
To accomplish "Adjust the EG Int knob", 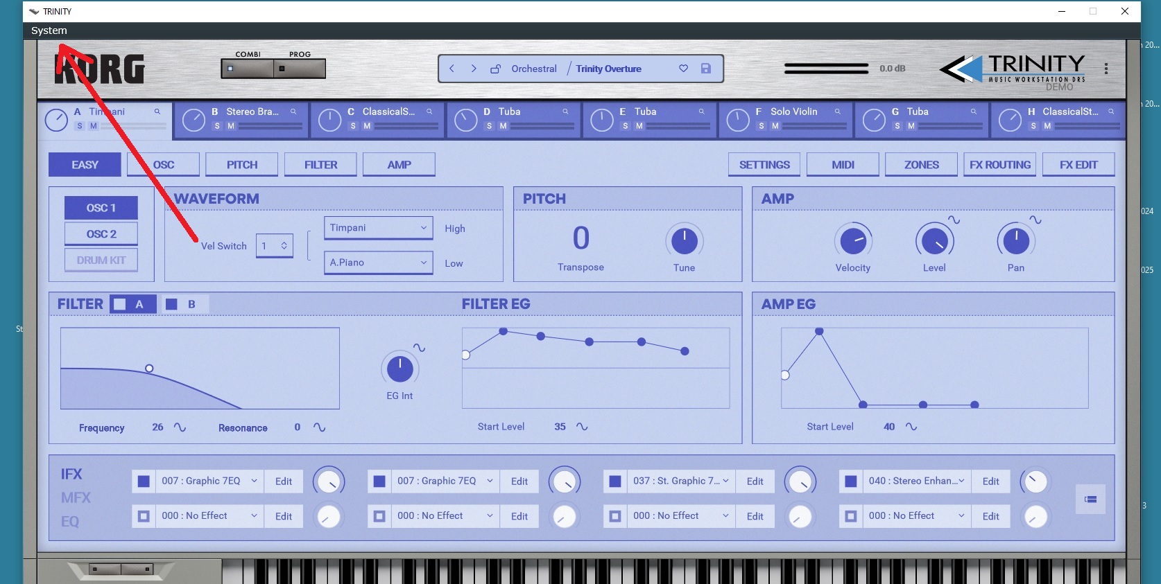I will tap(400, 369).
